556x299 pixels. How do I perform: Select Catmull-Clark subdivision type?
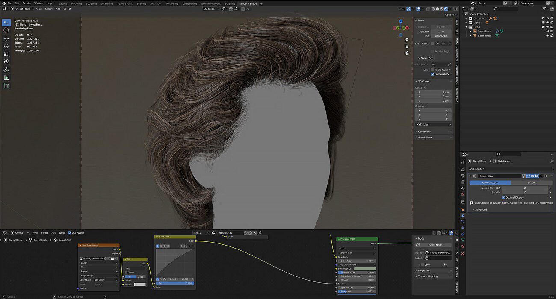tap(490, 182)
